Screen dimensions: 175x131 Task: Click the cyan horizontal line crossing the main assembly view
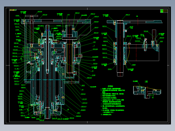pyautogui.click(x=45, y=80)
